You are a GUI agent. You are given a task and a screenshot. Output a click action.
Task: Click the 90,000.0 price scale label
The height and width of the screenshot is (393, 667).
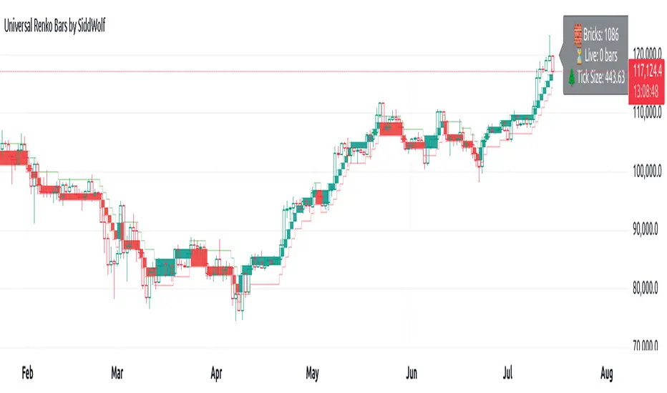[x=648, y=230]
